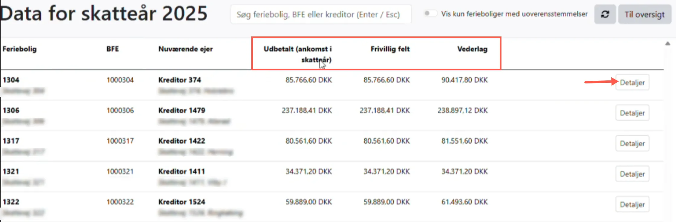Click the 'Frivillig felt' column header
This screenshot has height=222, width=676.
pos(390,49)
